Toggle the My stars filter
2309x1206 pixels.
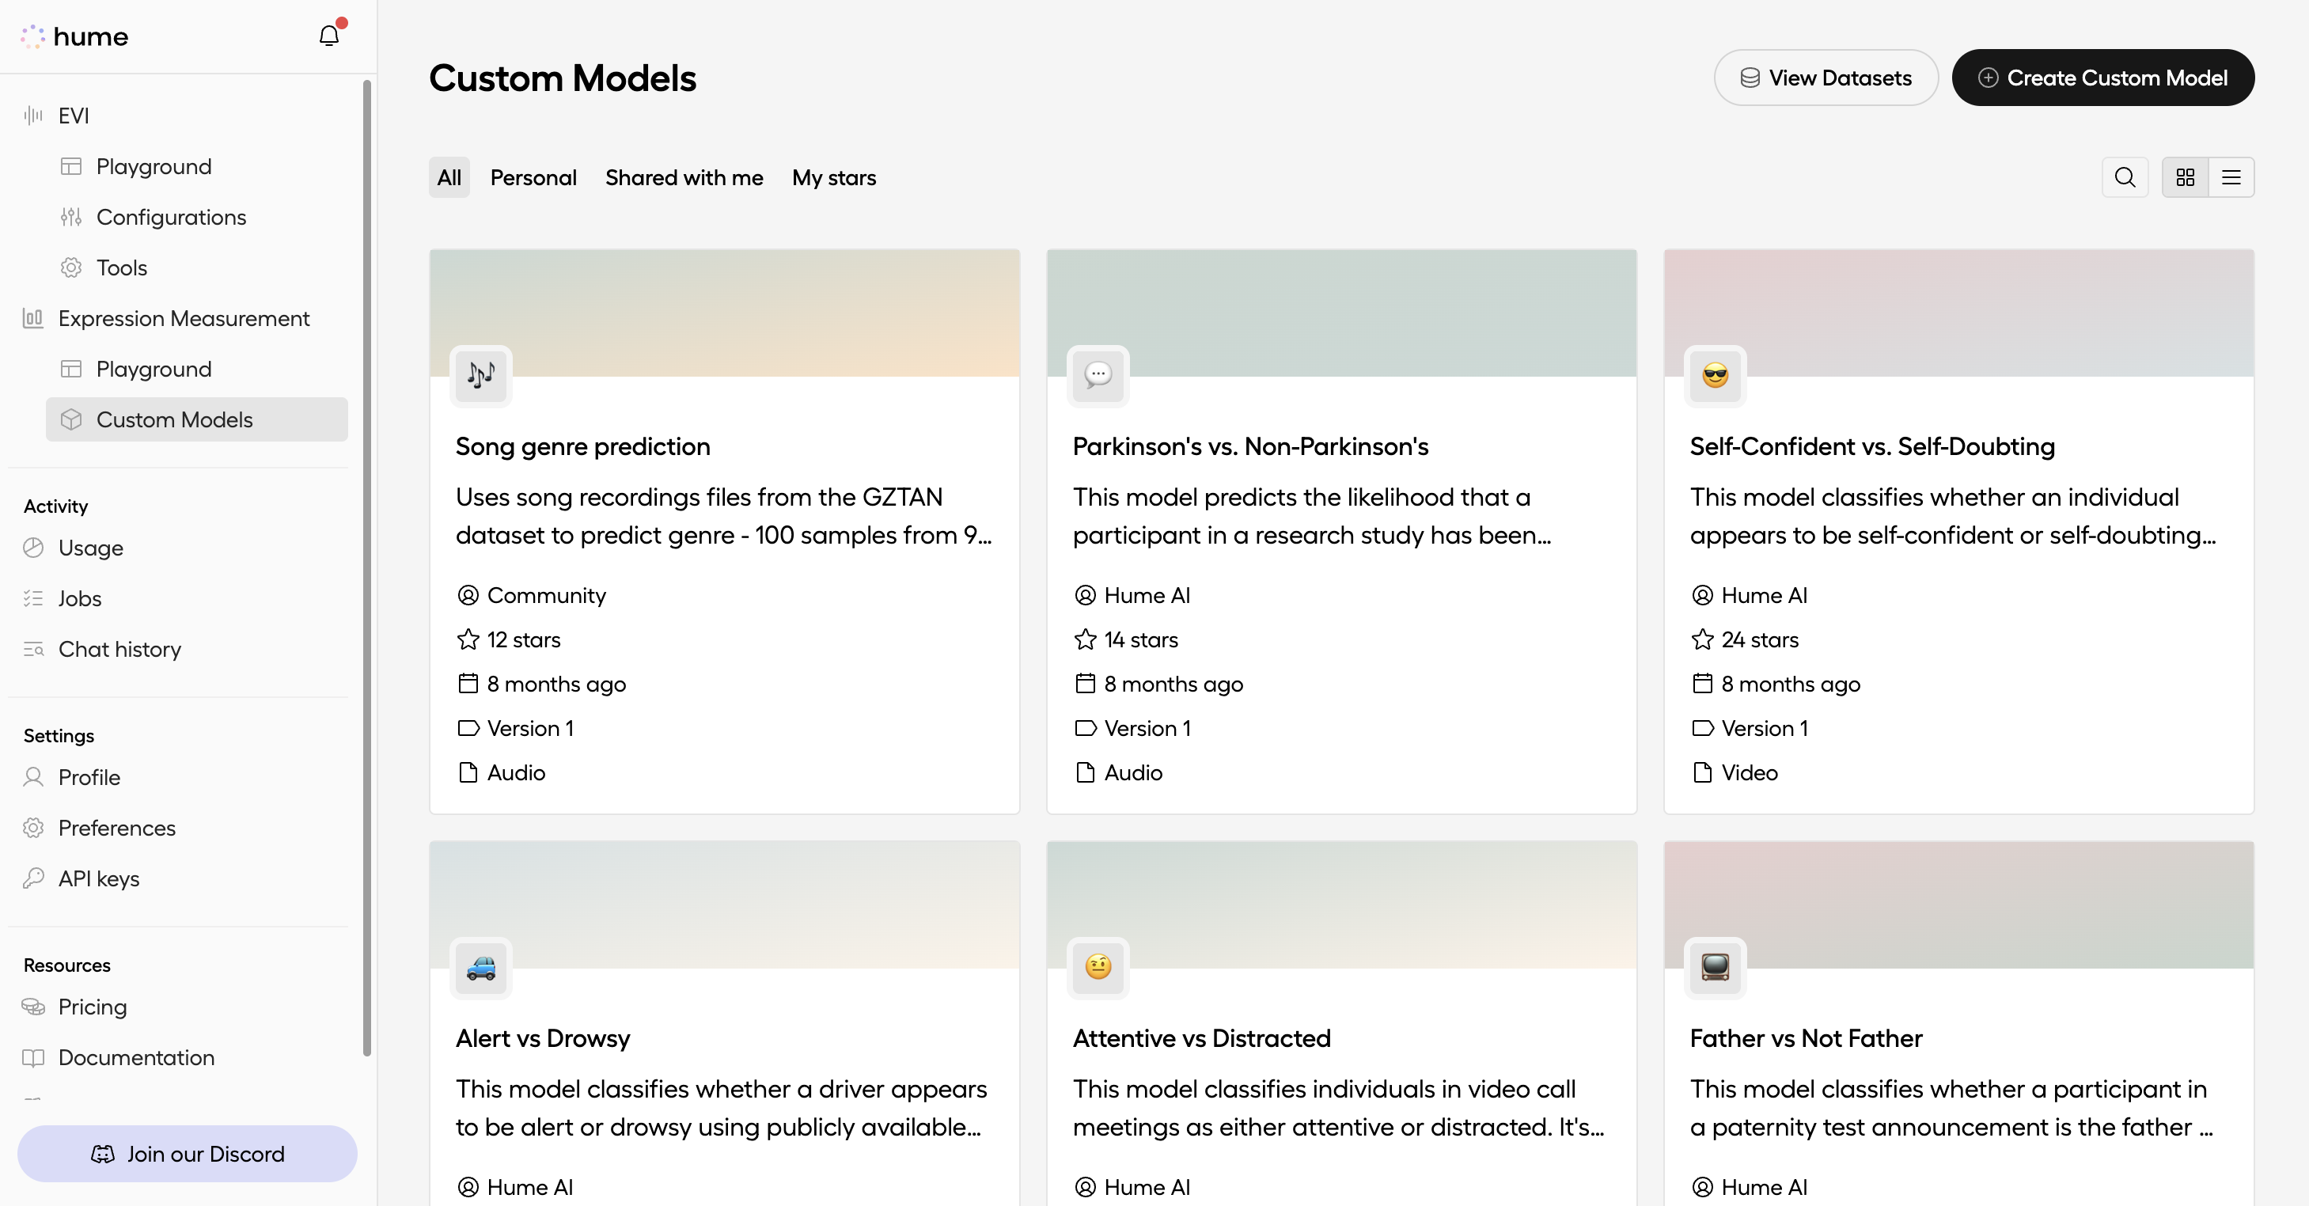point(833,176)
